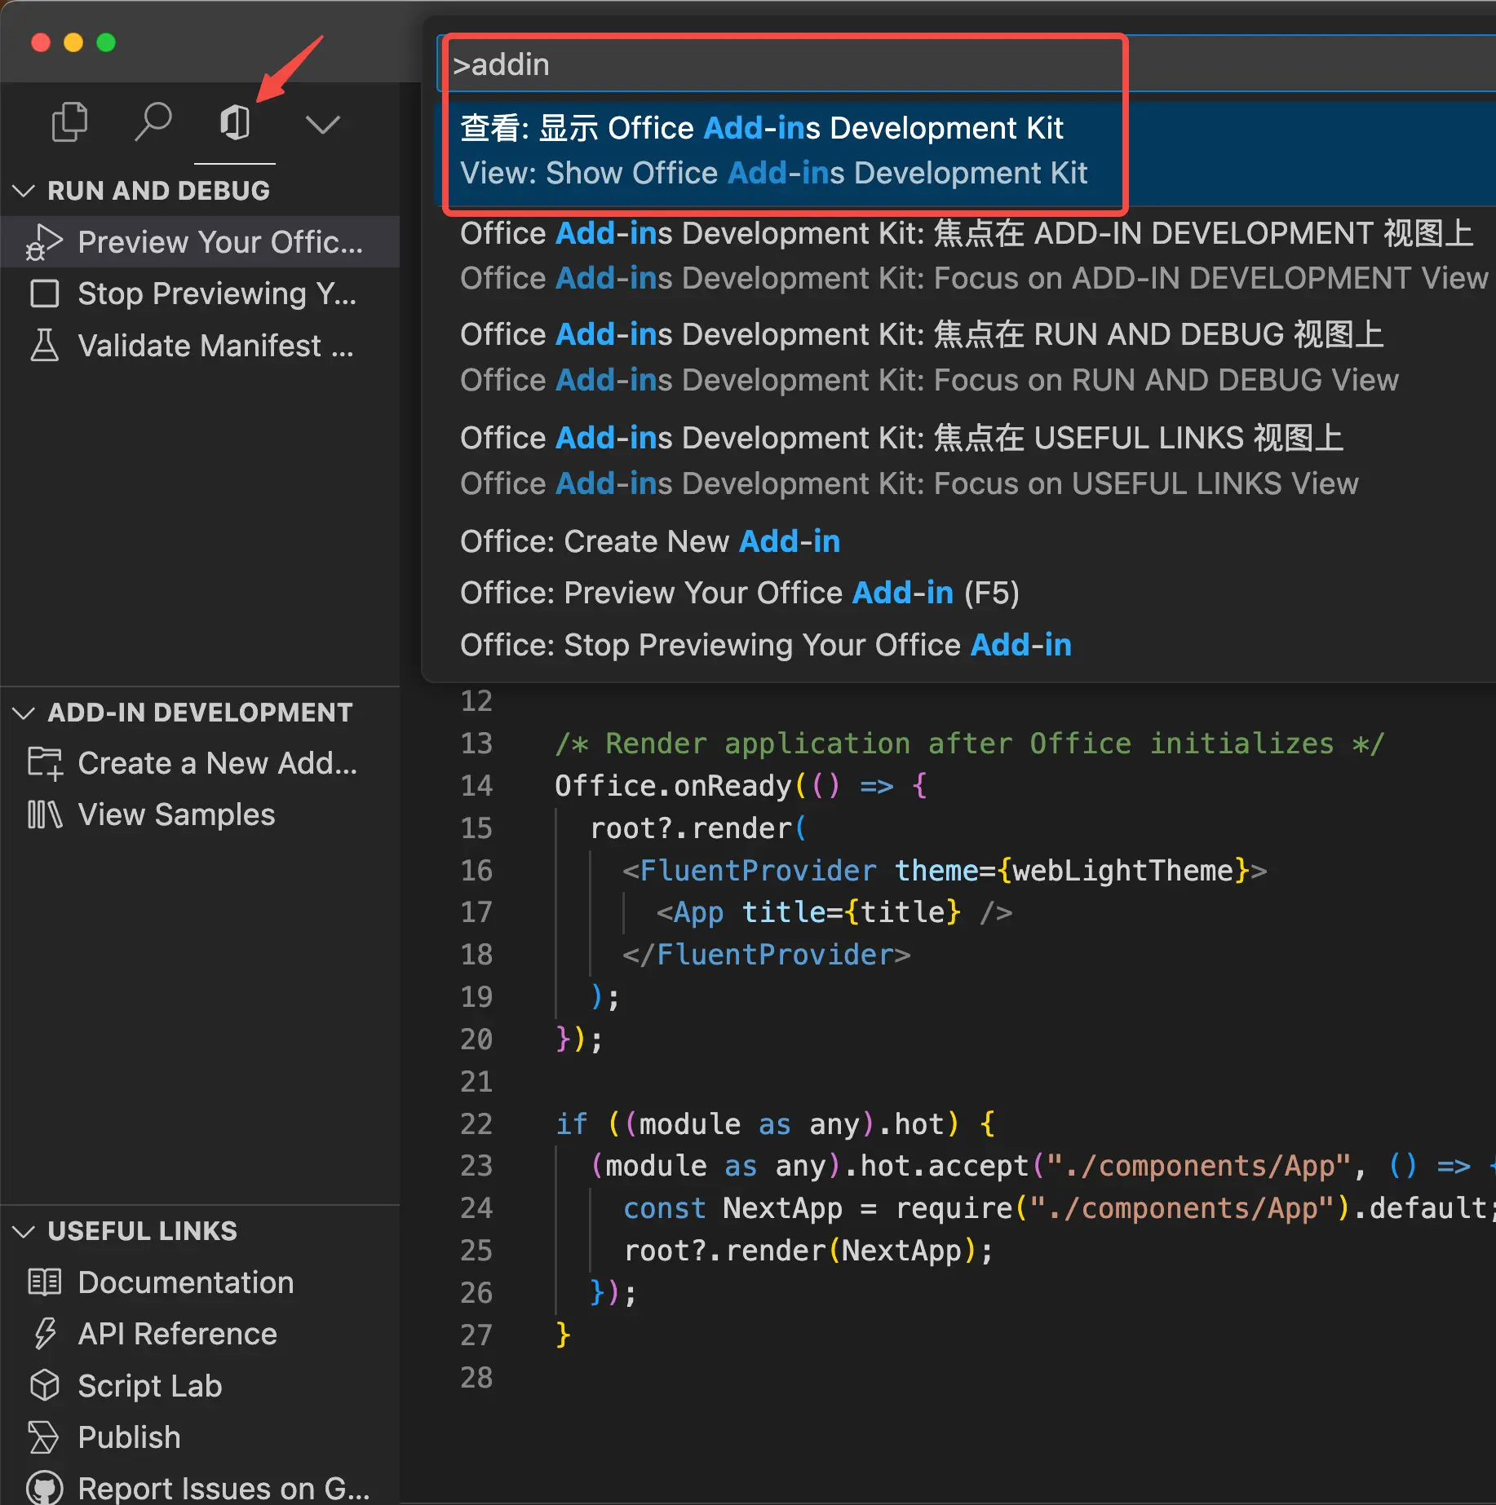Collapse the ADD-IN DEVELOPMENT section

(24, 713)
